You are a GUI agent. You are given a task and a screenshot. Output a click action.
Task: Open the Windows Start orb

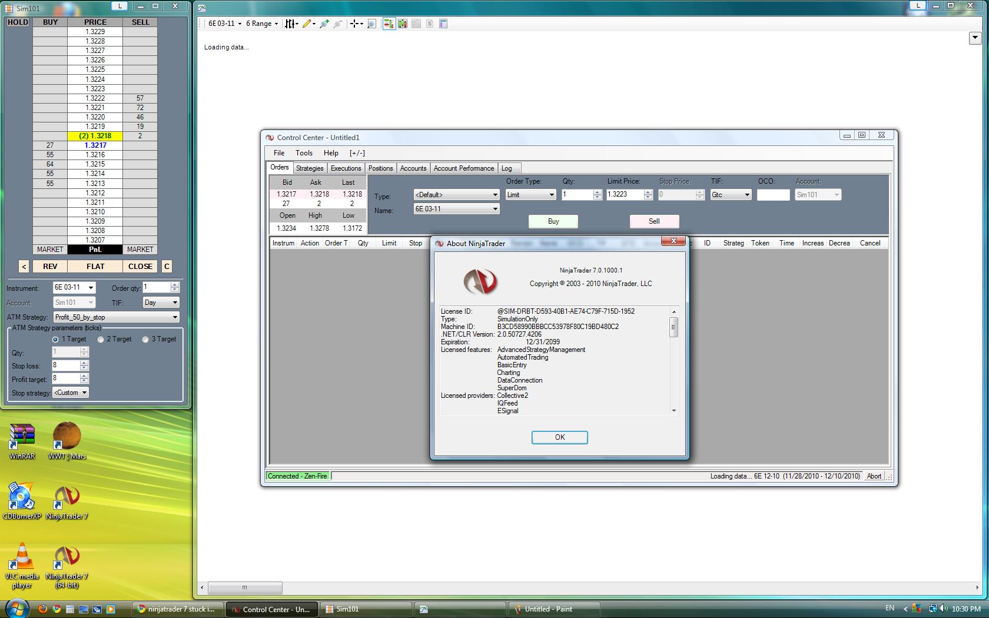point(16,609)
